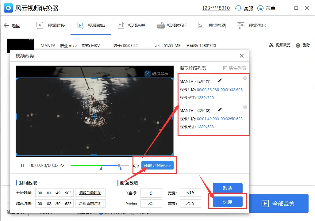Click the 取消 button
The width and height of the screenshot is (315, 221).
click(228, 188)
